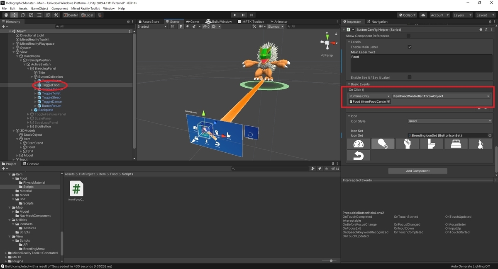
Task: Lock the Hierarchy panel
Action: [x=128, y=22]
